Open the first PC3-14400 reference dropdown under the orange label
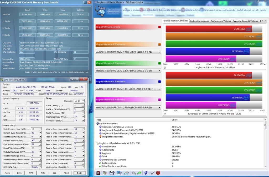Image resolution: width=269 pixels, height=177 pixels. pyautogui.click(x=128, y=52)
